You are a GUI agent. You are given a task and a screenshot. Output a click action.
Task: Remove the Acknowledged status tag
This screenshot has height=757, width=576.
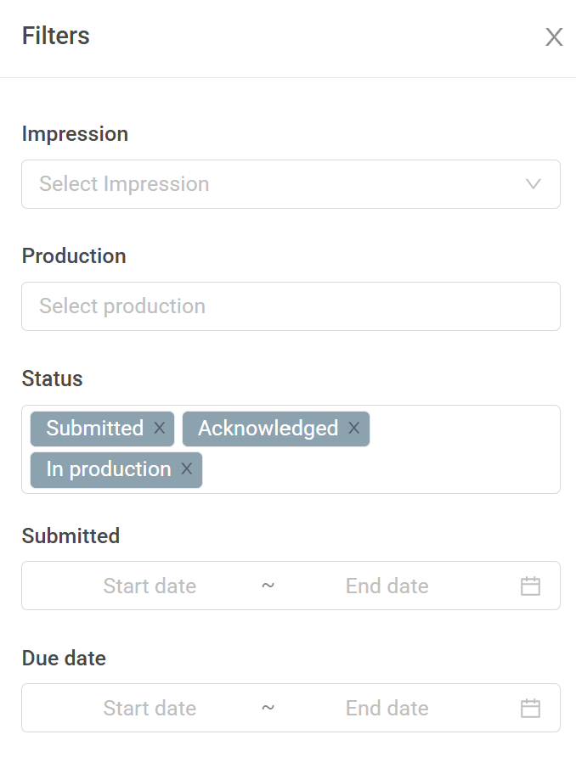354,429
